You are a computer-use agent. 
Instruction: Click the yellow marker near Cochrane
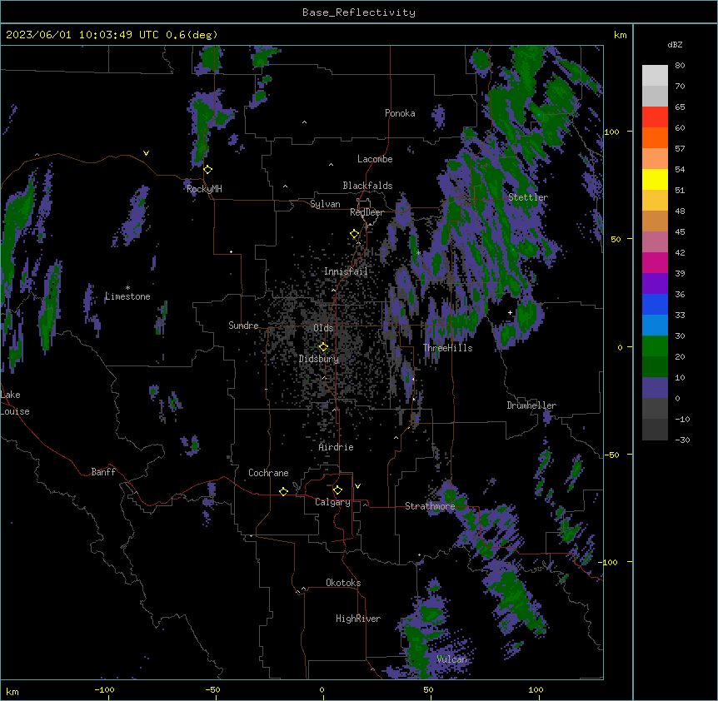coord(283,491)
